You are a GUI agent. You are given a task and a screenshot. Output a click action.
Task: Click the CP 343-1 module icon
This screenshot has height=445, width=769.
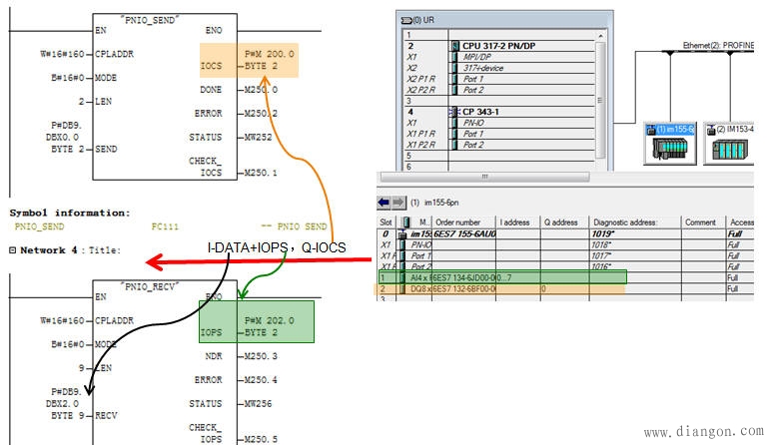click(x=455, y=112)
